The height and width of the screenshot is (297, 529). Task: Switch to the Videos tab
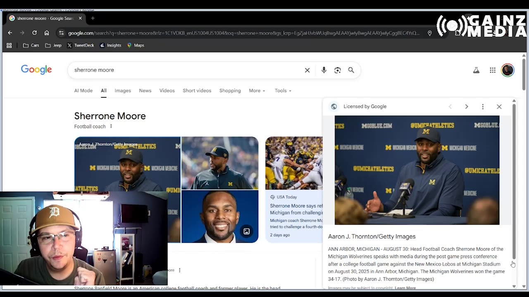pyautogui.click(x=167, y=91)
